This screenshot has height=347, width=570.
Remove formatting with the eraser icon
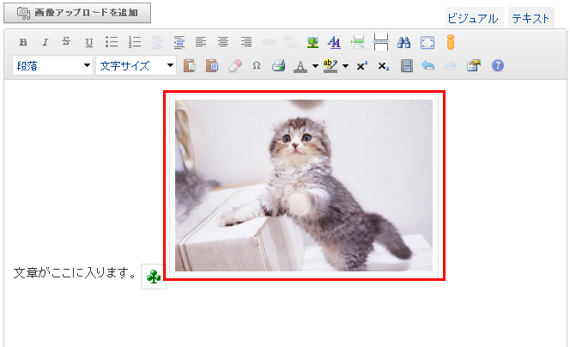click(235, 66)
